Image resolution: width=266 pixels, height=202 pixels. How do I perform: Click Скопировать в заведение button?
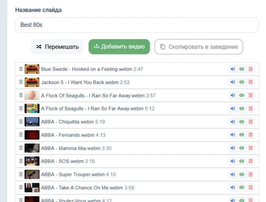[199, 47]
